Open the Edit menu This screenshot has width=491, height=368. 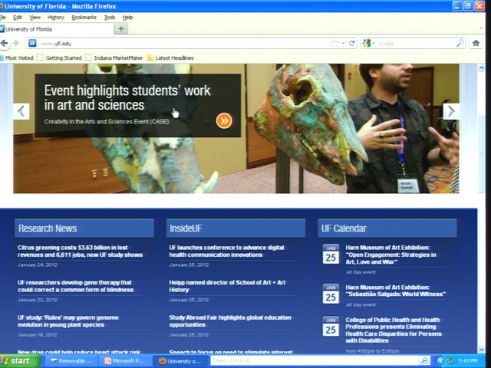point(17,18)
